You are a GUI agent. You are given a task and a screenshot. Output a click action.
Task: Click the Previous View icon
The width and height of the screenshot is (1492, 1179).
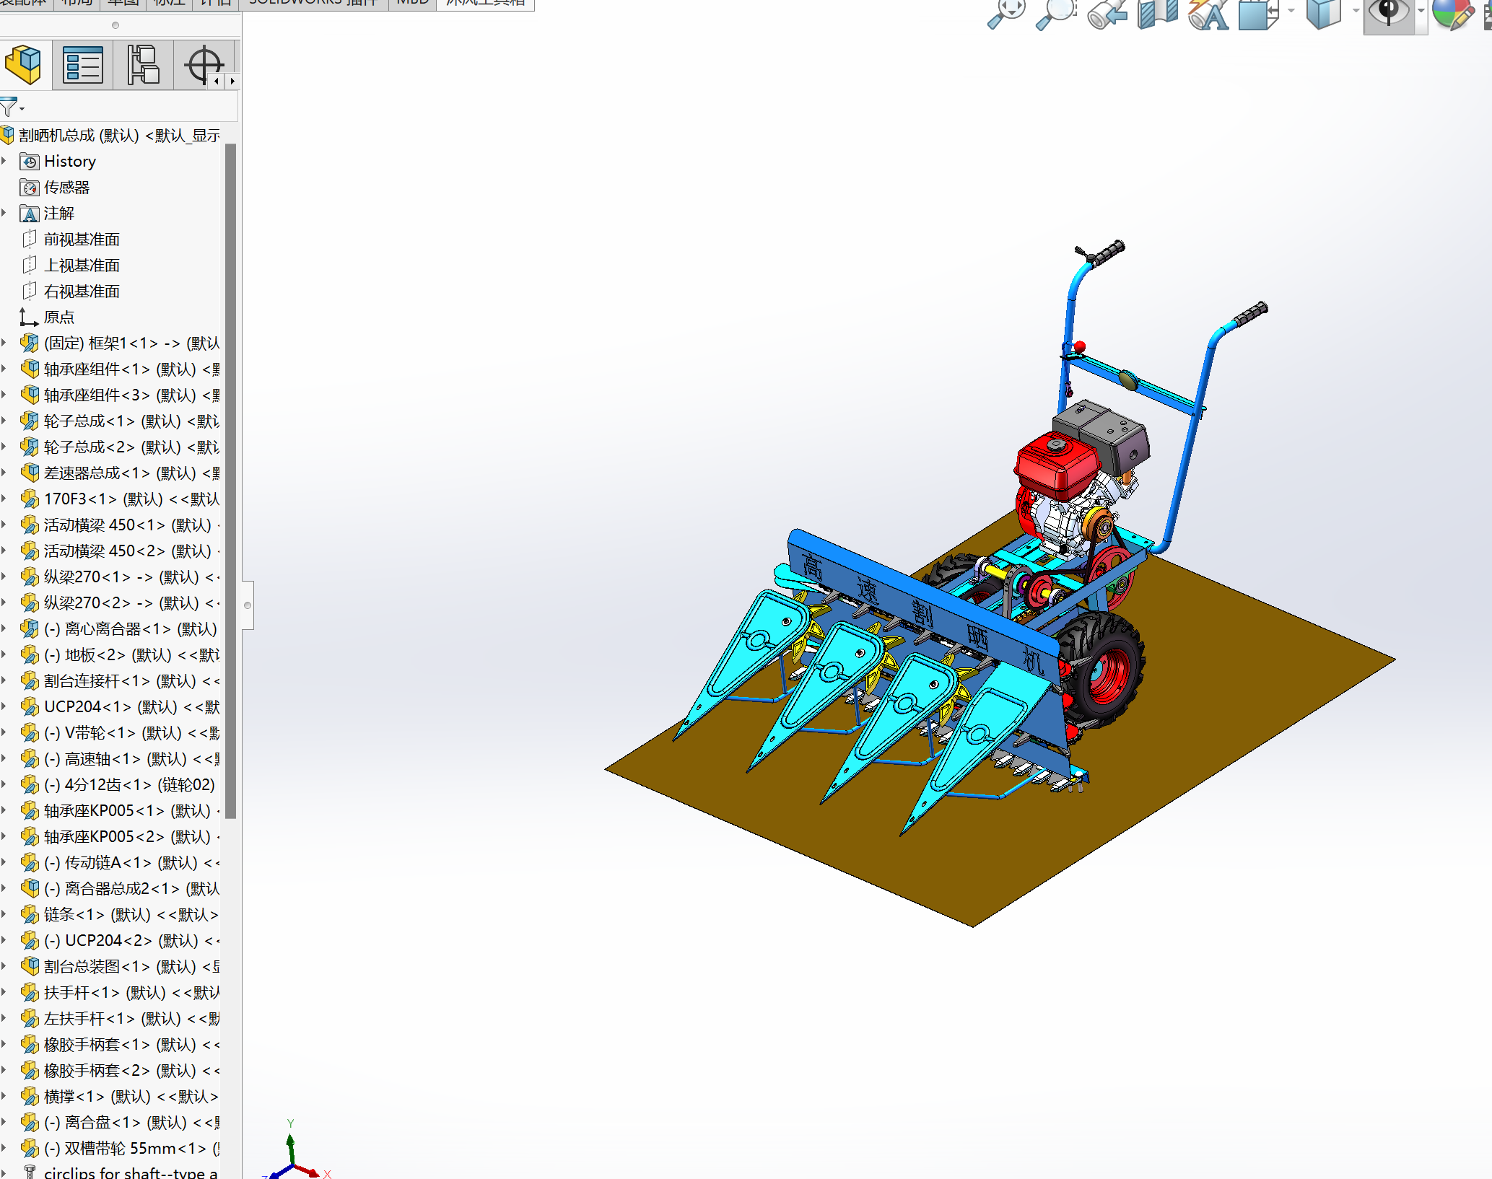[1107, 13]
